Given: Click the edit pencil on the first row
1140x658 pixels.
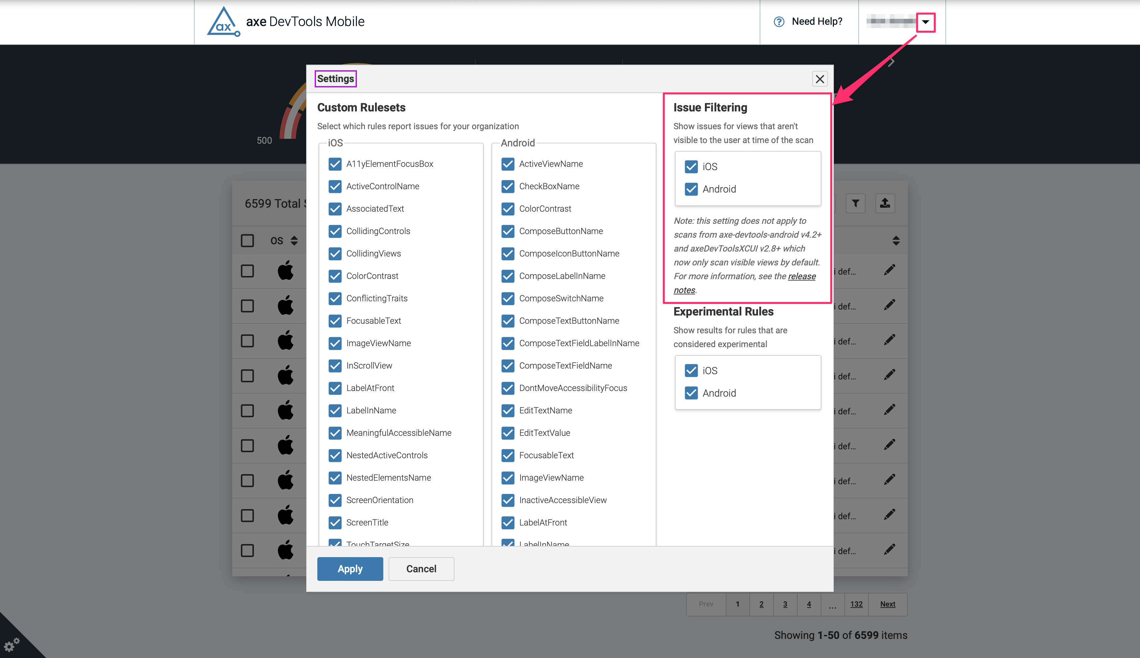Looking at the screenshot, I should coord(890,269).
